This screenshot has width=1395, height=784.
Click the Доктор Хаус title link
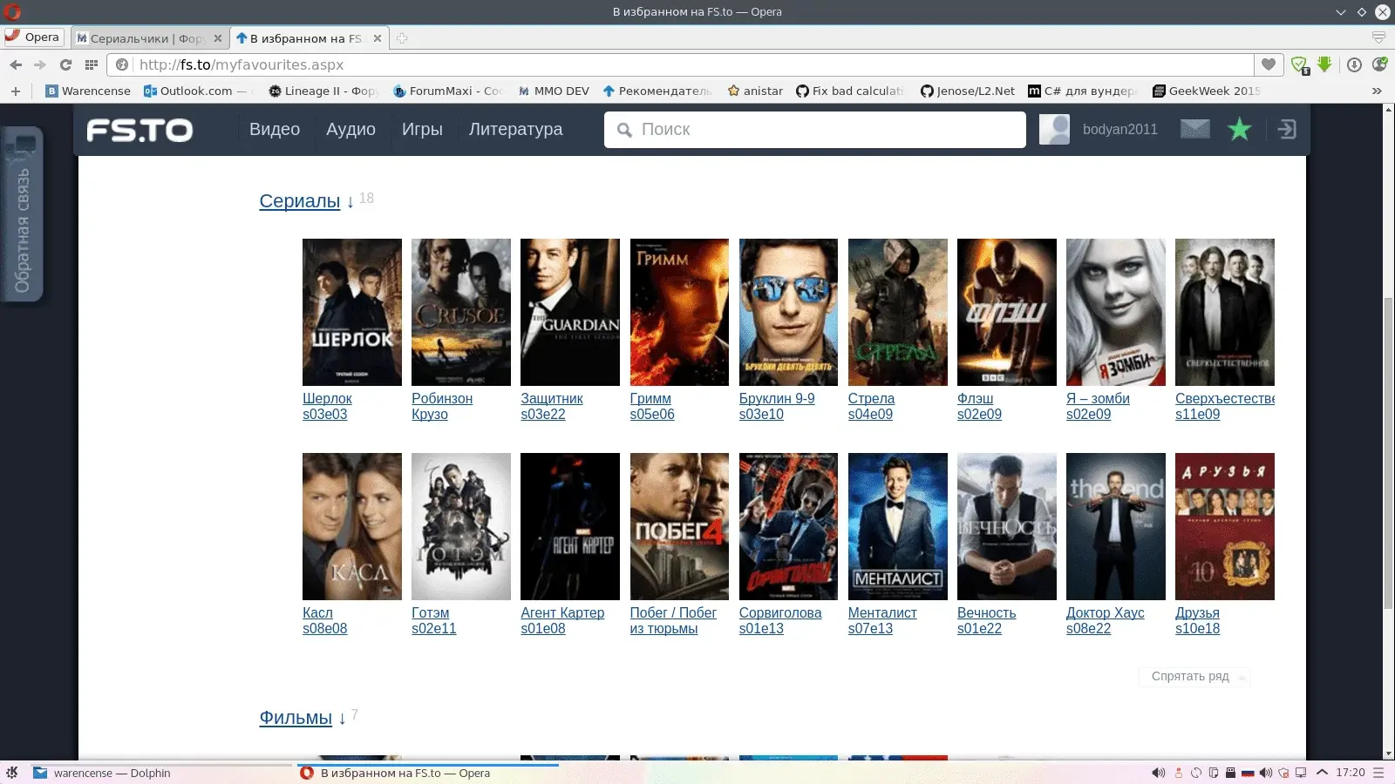click(x=1106, y=612)
